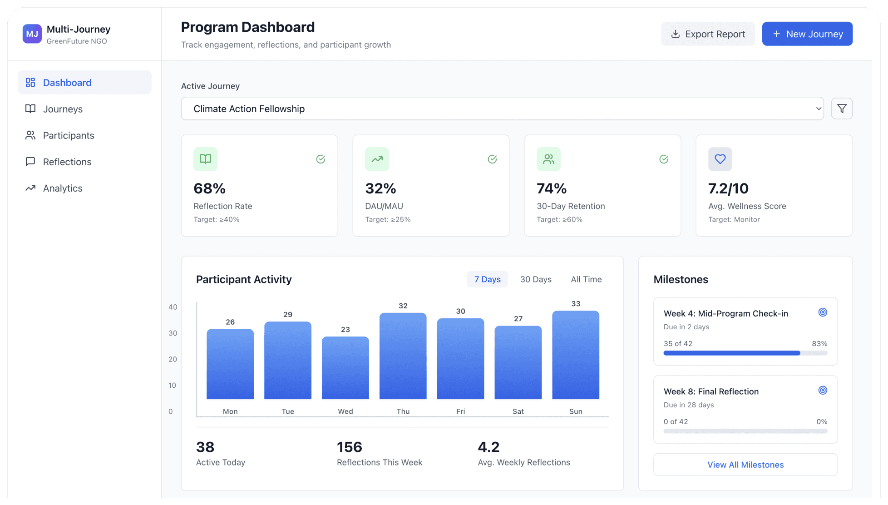Click the MJ logo badge
This screenshot has height=505, width=888.
32,34
